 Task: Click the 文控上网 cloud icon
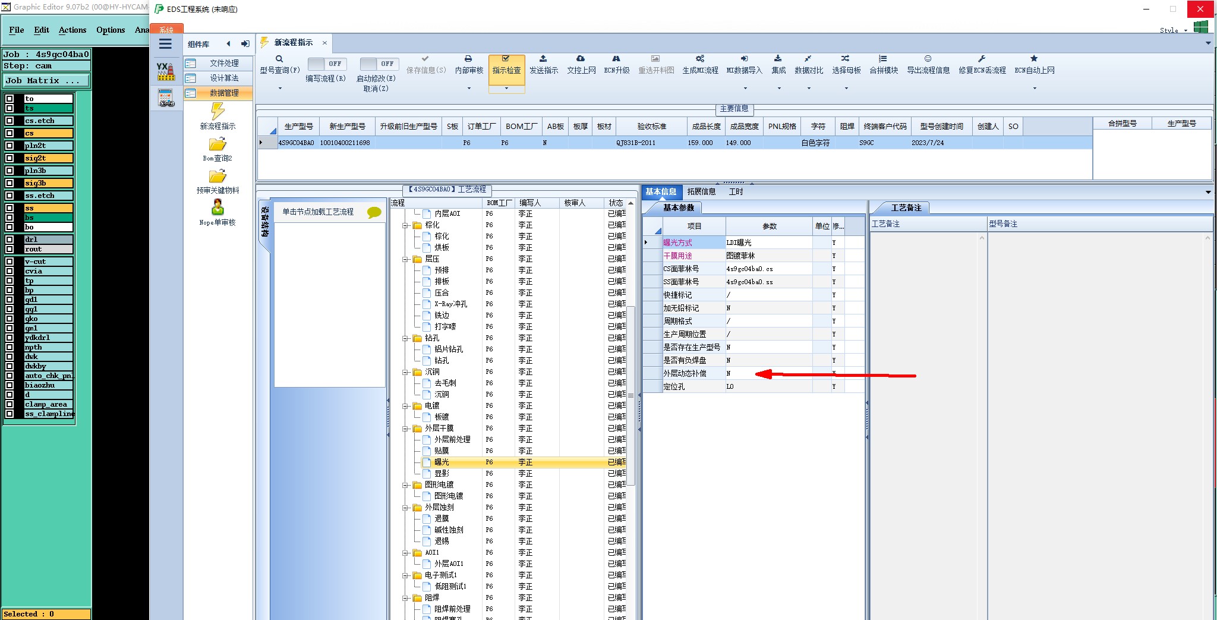coord(581,59)
